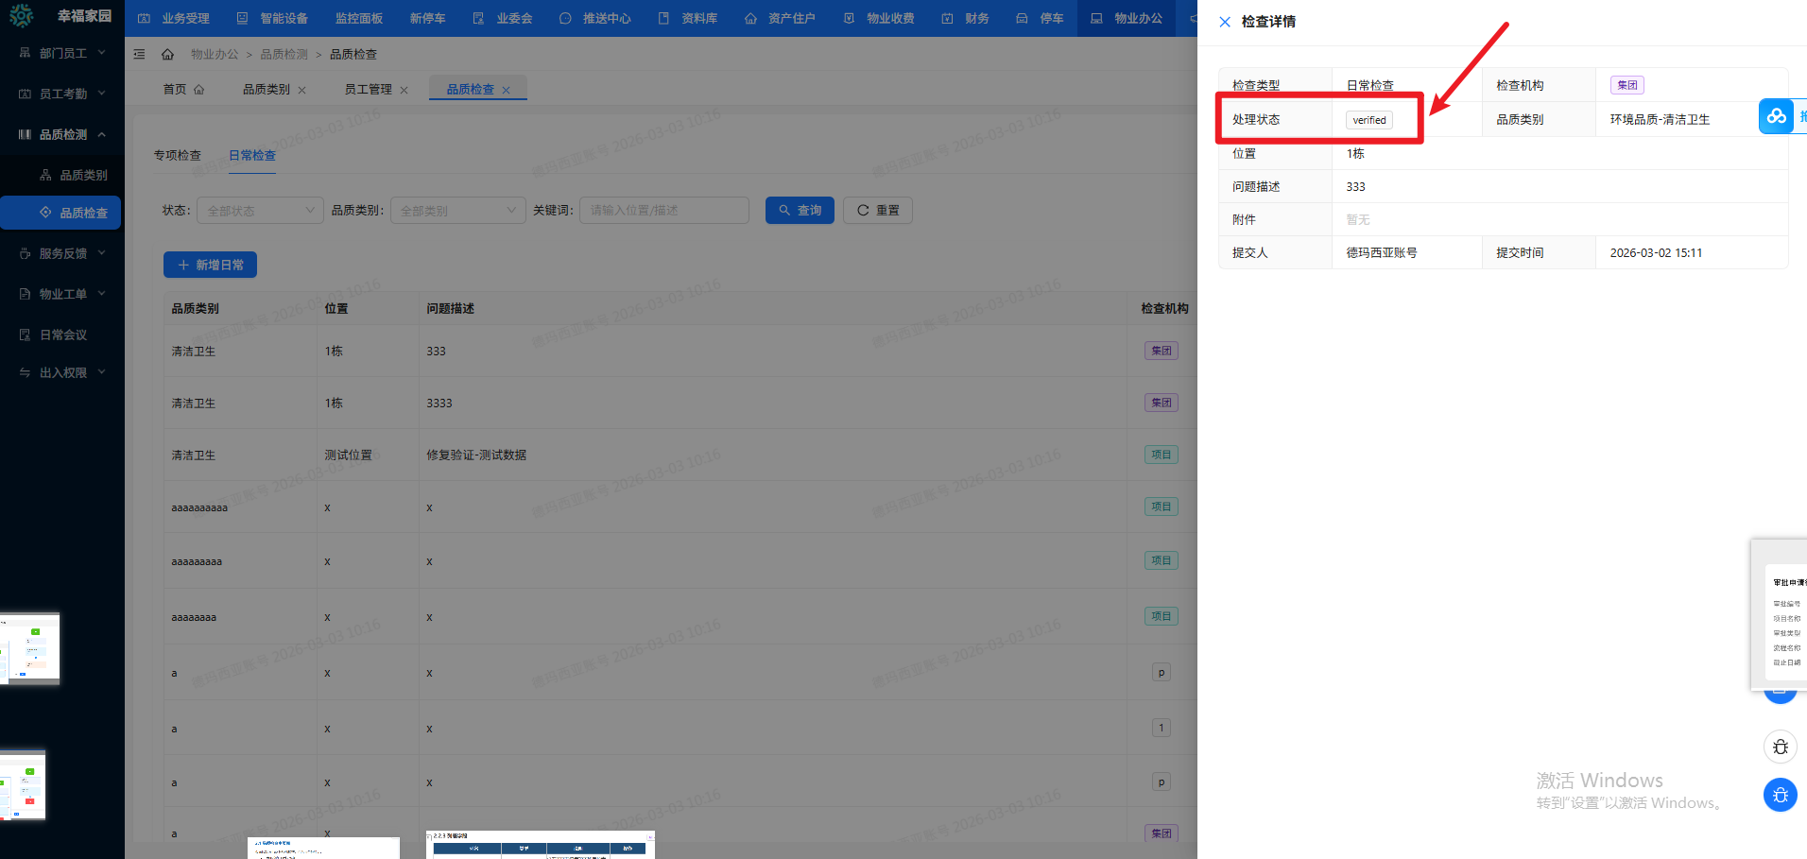Close the 检查详情 detail panel
Screen dimensions: 1807x859
[x=1225, y=22]
